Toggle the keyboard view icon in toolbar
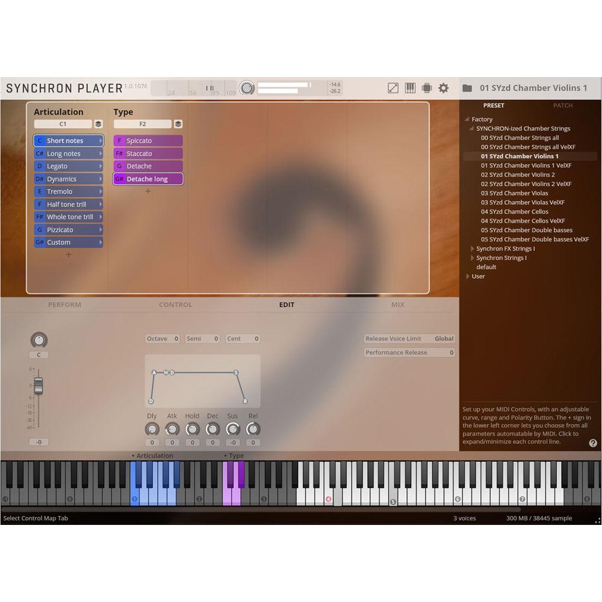The image size is (602, 602). click(x=410, y=88)
